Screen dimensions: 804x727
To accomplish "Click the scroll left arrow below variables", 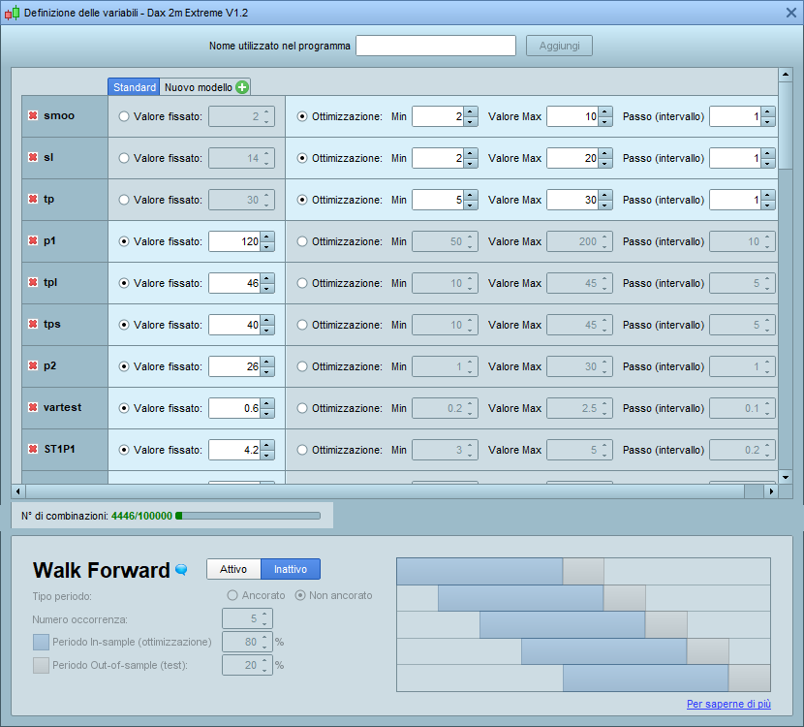I will point(18,491).
